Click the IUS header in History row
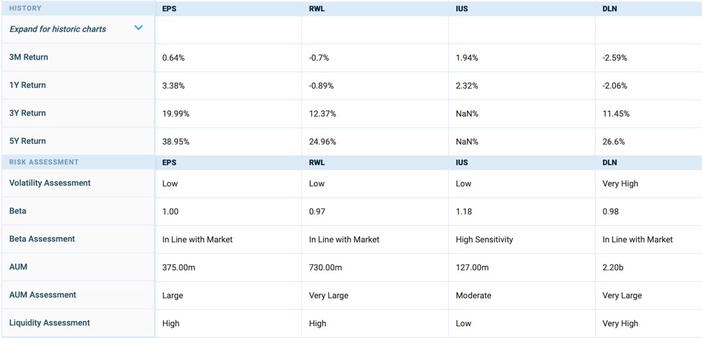Viewport: 702px width, 338px height. [461, 9]
